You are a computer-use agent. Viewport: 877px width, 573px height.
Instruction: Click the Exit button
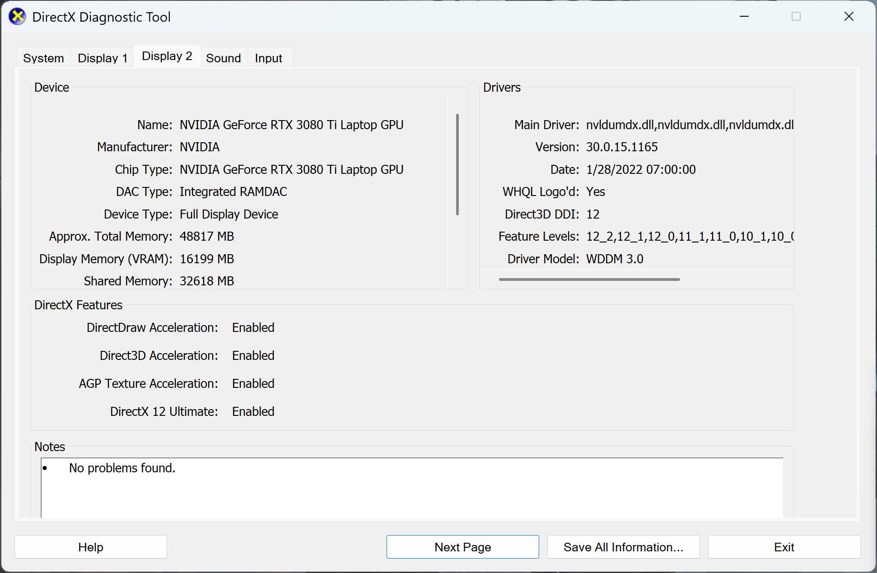click(x=784, y=547)
